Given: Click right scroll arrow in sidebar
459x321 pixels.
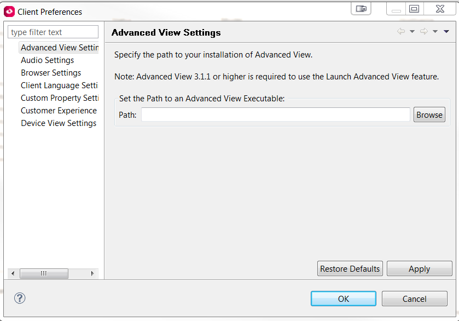Looking at the screenshot, I should (92, 273).
